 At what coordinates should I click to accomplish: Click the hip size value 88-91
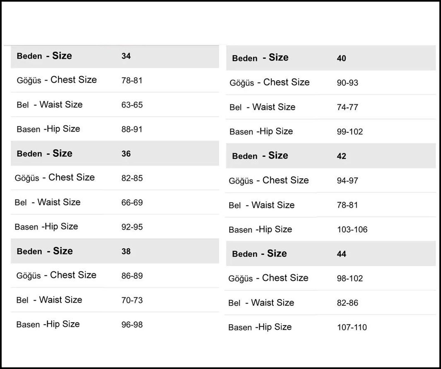pyautogui.click(x=132, y=129)
